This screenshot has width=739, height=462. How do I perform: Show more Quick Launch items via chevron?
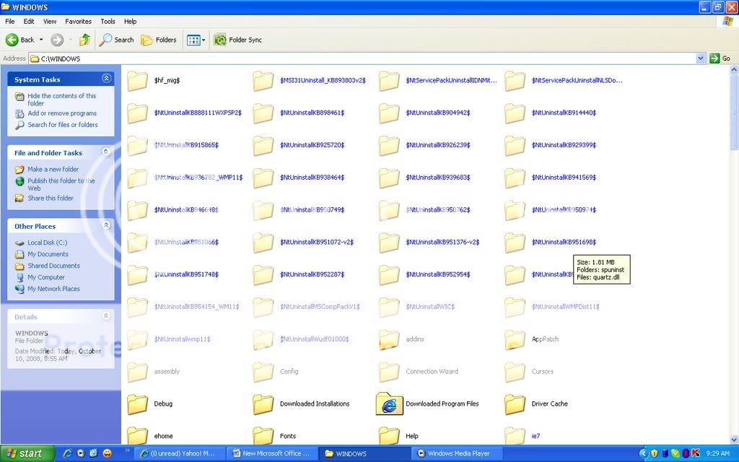127,452
